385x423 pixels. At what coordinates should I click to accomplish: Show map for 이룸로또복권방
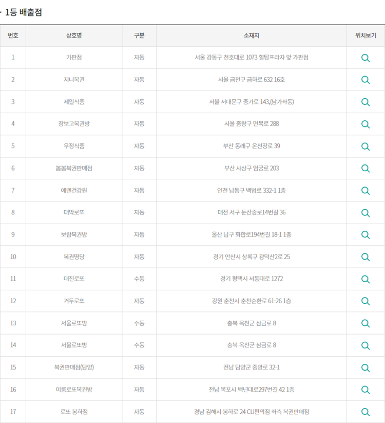365,390
